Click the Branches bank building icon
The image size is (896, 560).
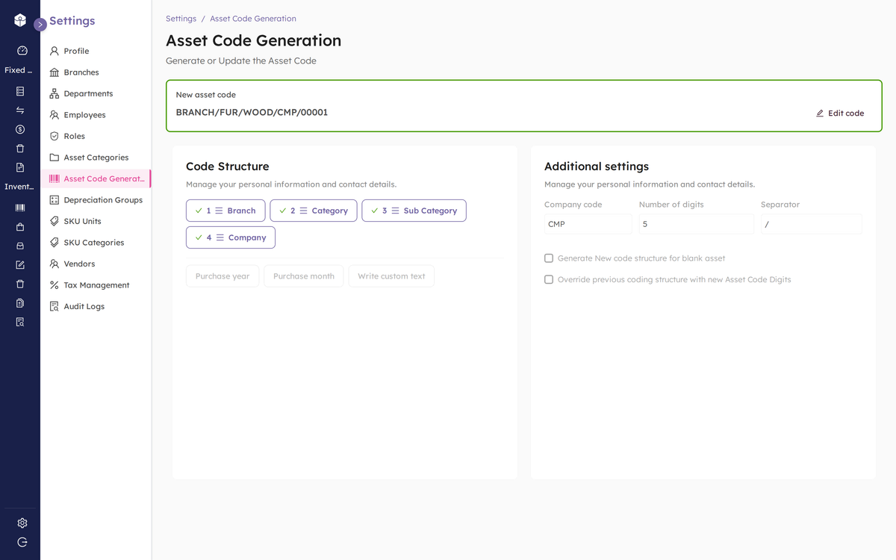coord(54,72)
